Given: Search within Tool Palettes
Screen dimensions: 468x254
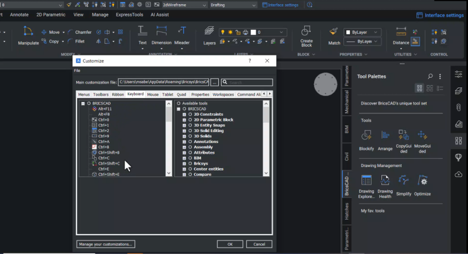Looking at the screenshot, I should pos(430,76).
